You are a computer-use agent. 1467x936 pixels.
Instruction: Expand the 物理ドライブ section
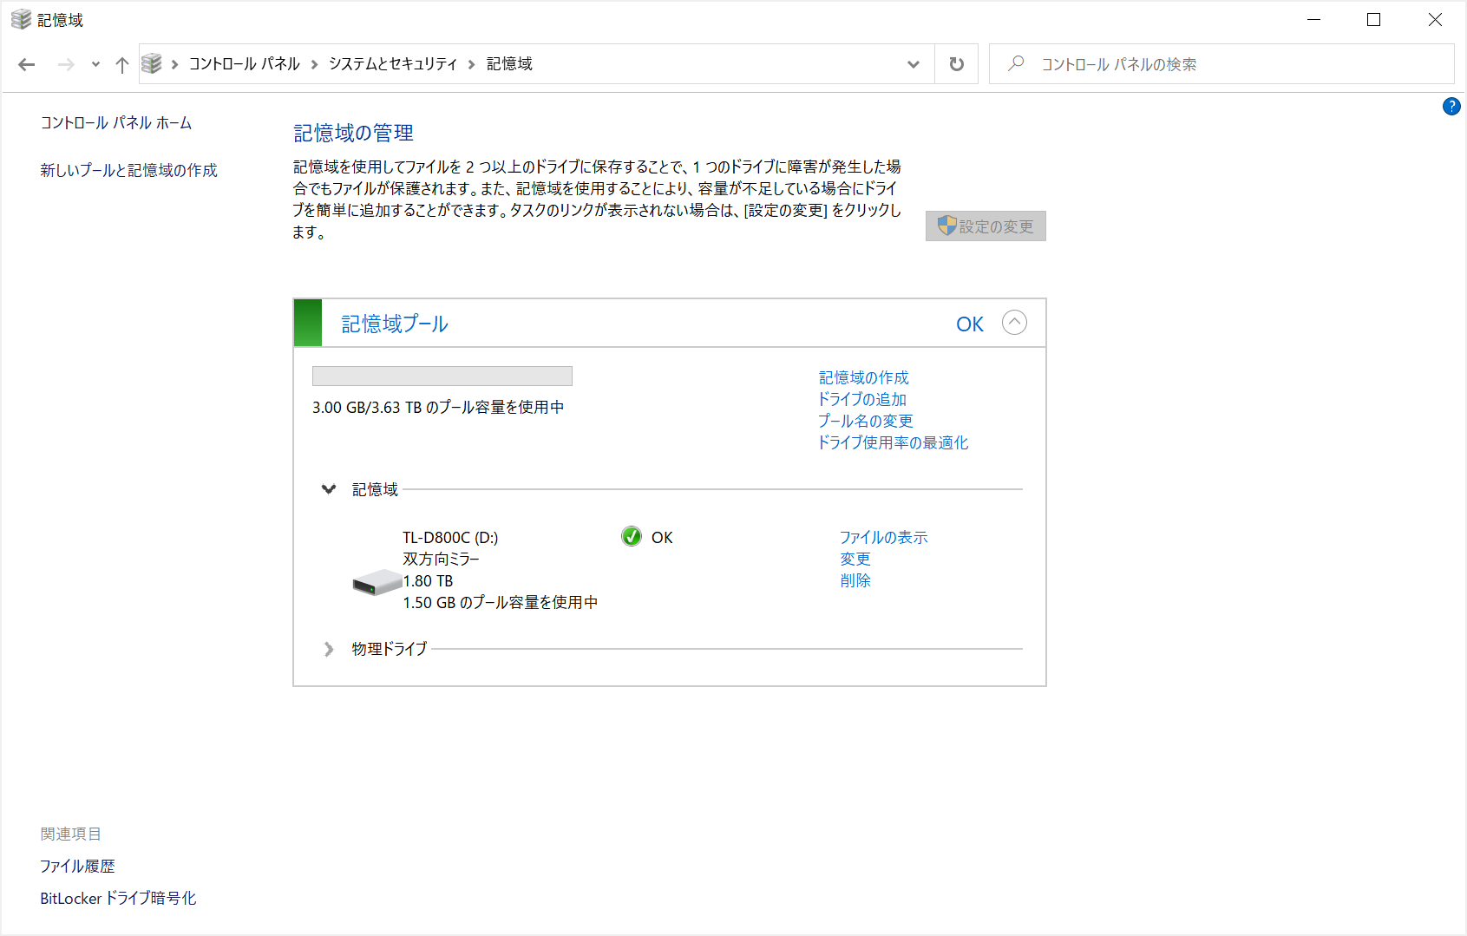329,649
